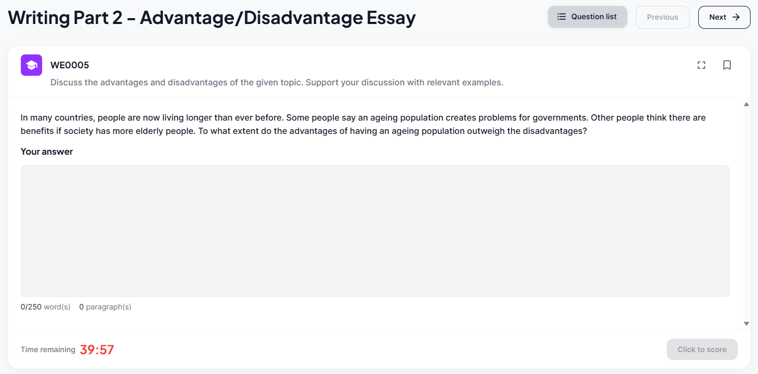The image size is (758, 374).
Task: Open the Question list
Action: (587, 17)
